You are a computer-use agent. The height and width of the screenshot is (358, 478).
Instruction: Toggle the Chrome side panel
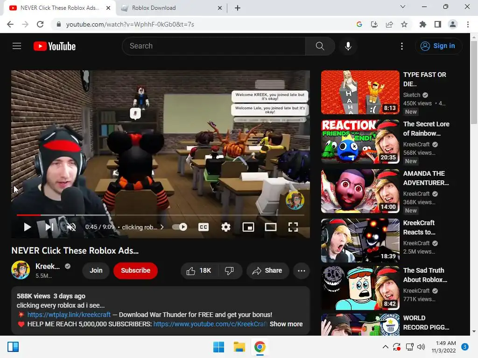point(438,24)
